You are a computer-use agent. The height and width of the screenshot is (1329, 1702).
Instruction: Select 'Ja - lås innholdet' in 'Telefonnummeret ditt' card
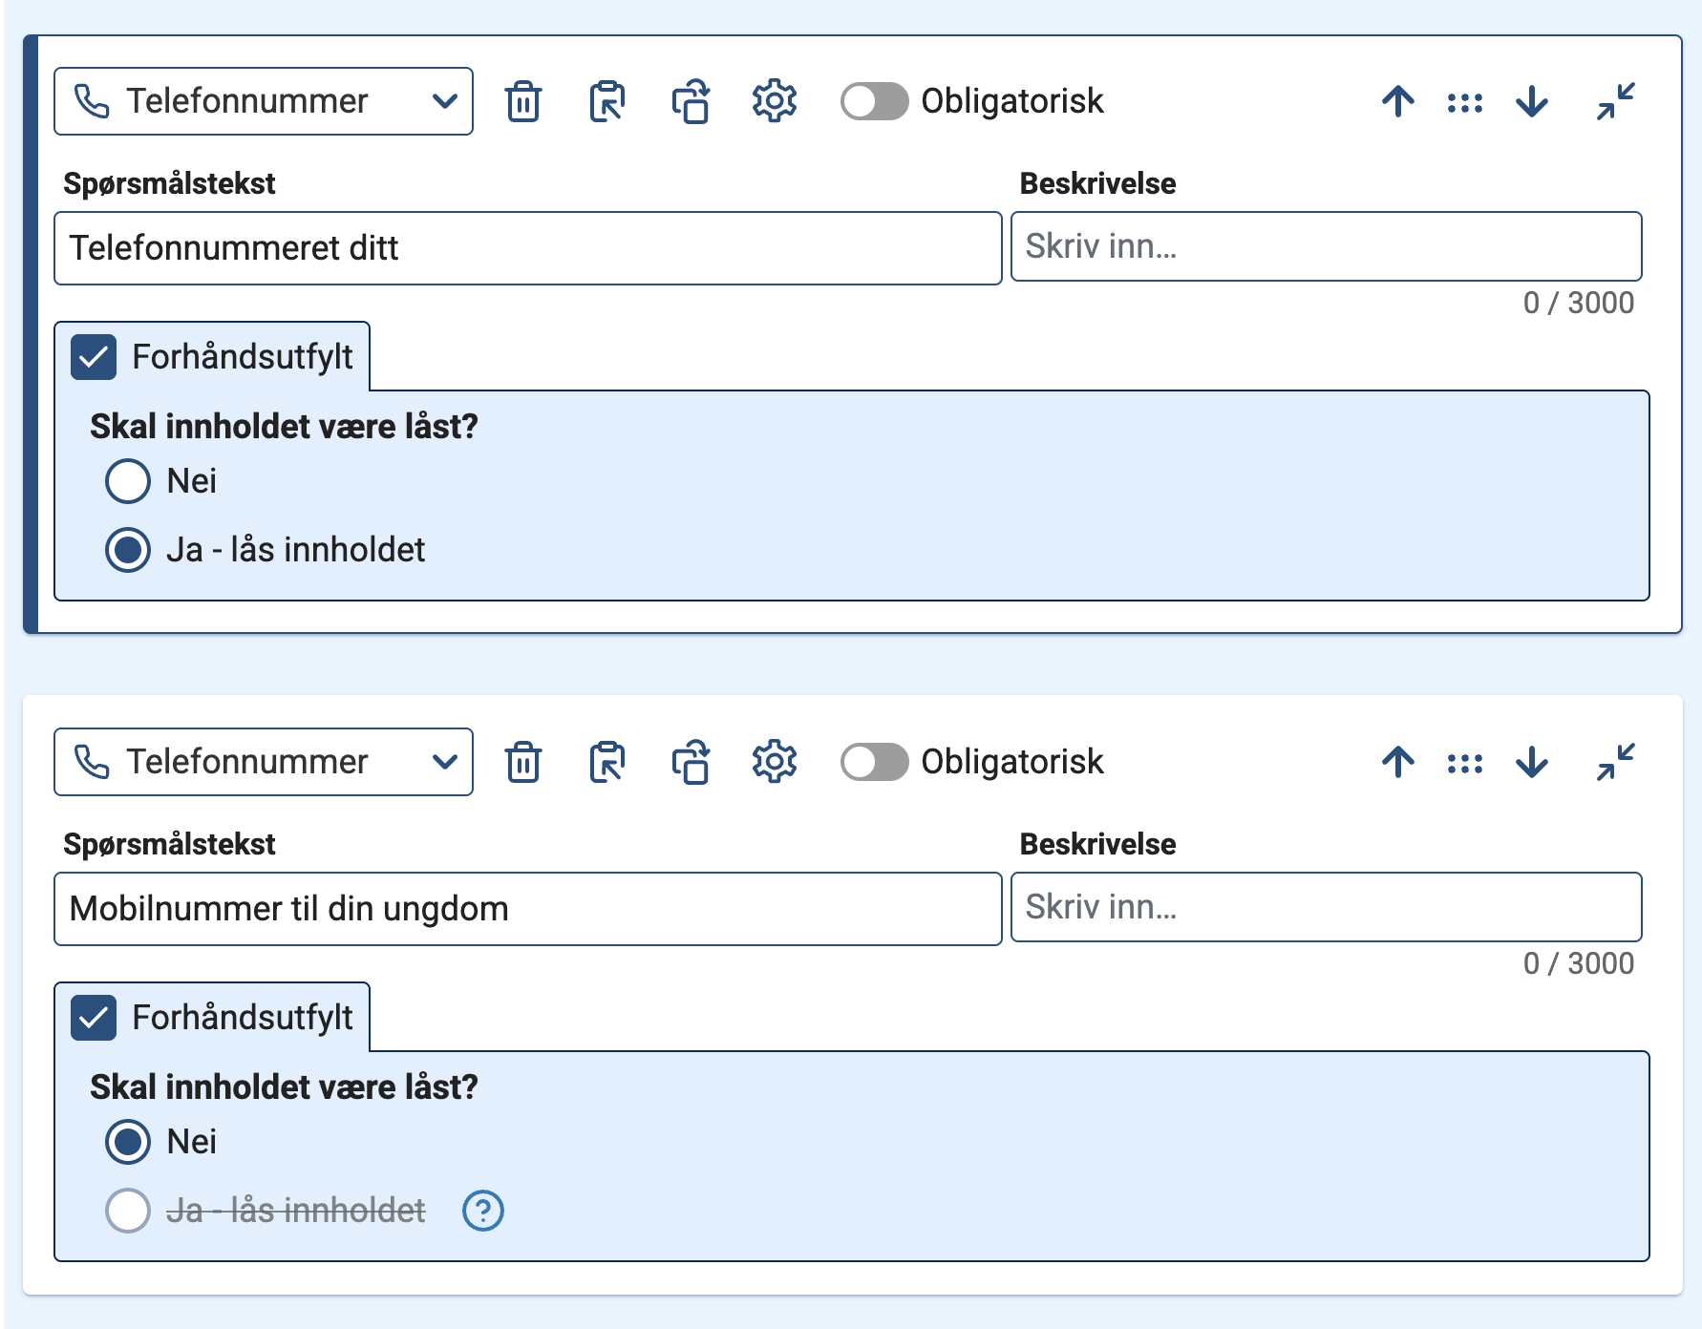(128, 550)
